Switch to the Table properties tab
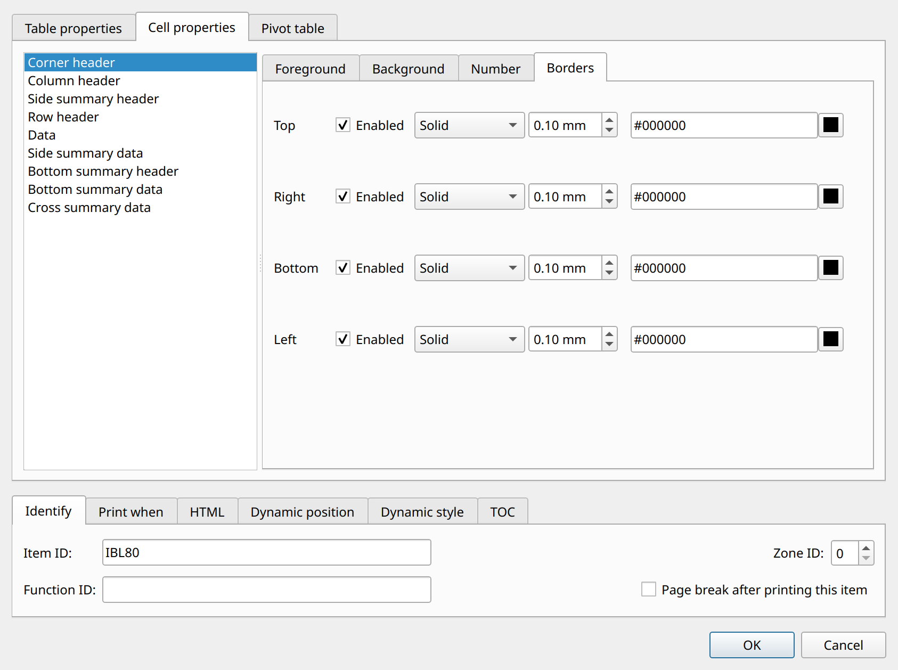898x670 pixels. point(74,28)
